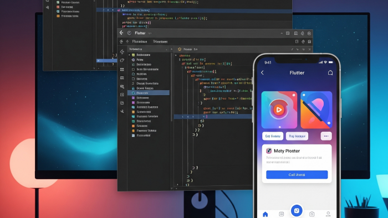Click the highlighted code line in the back window
Image resolution: width=388 pixels, height=218 pixels.
click(194, 11)
